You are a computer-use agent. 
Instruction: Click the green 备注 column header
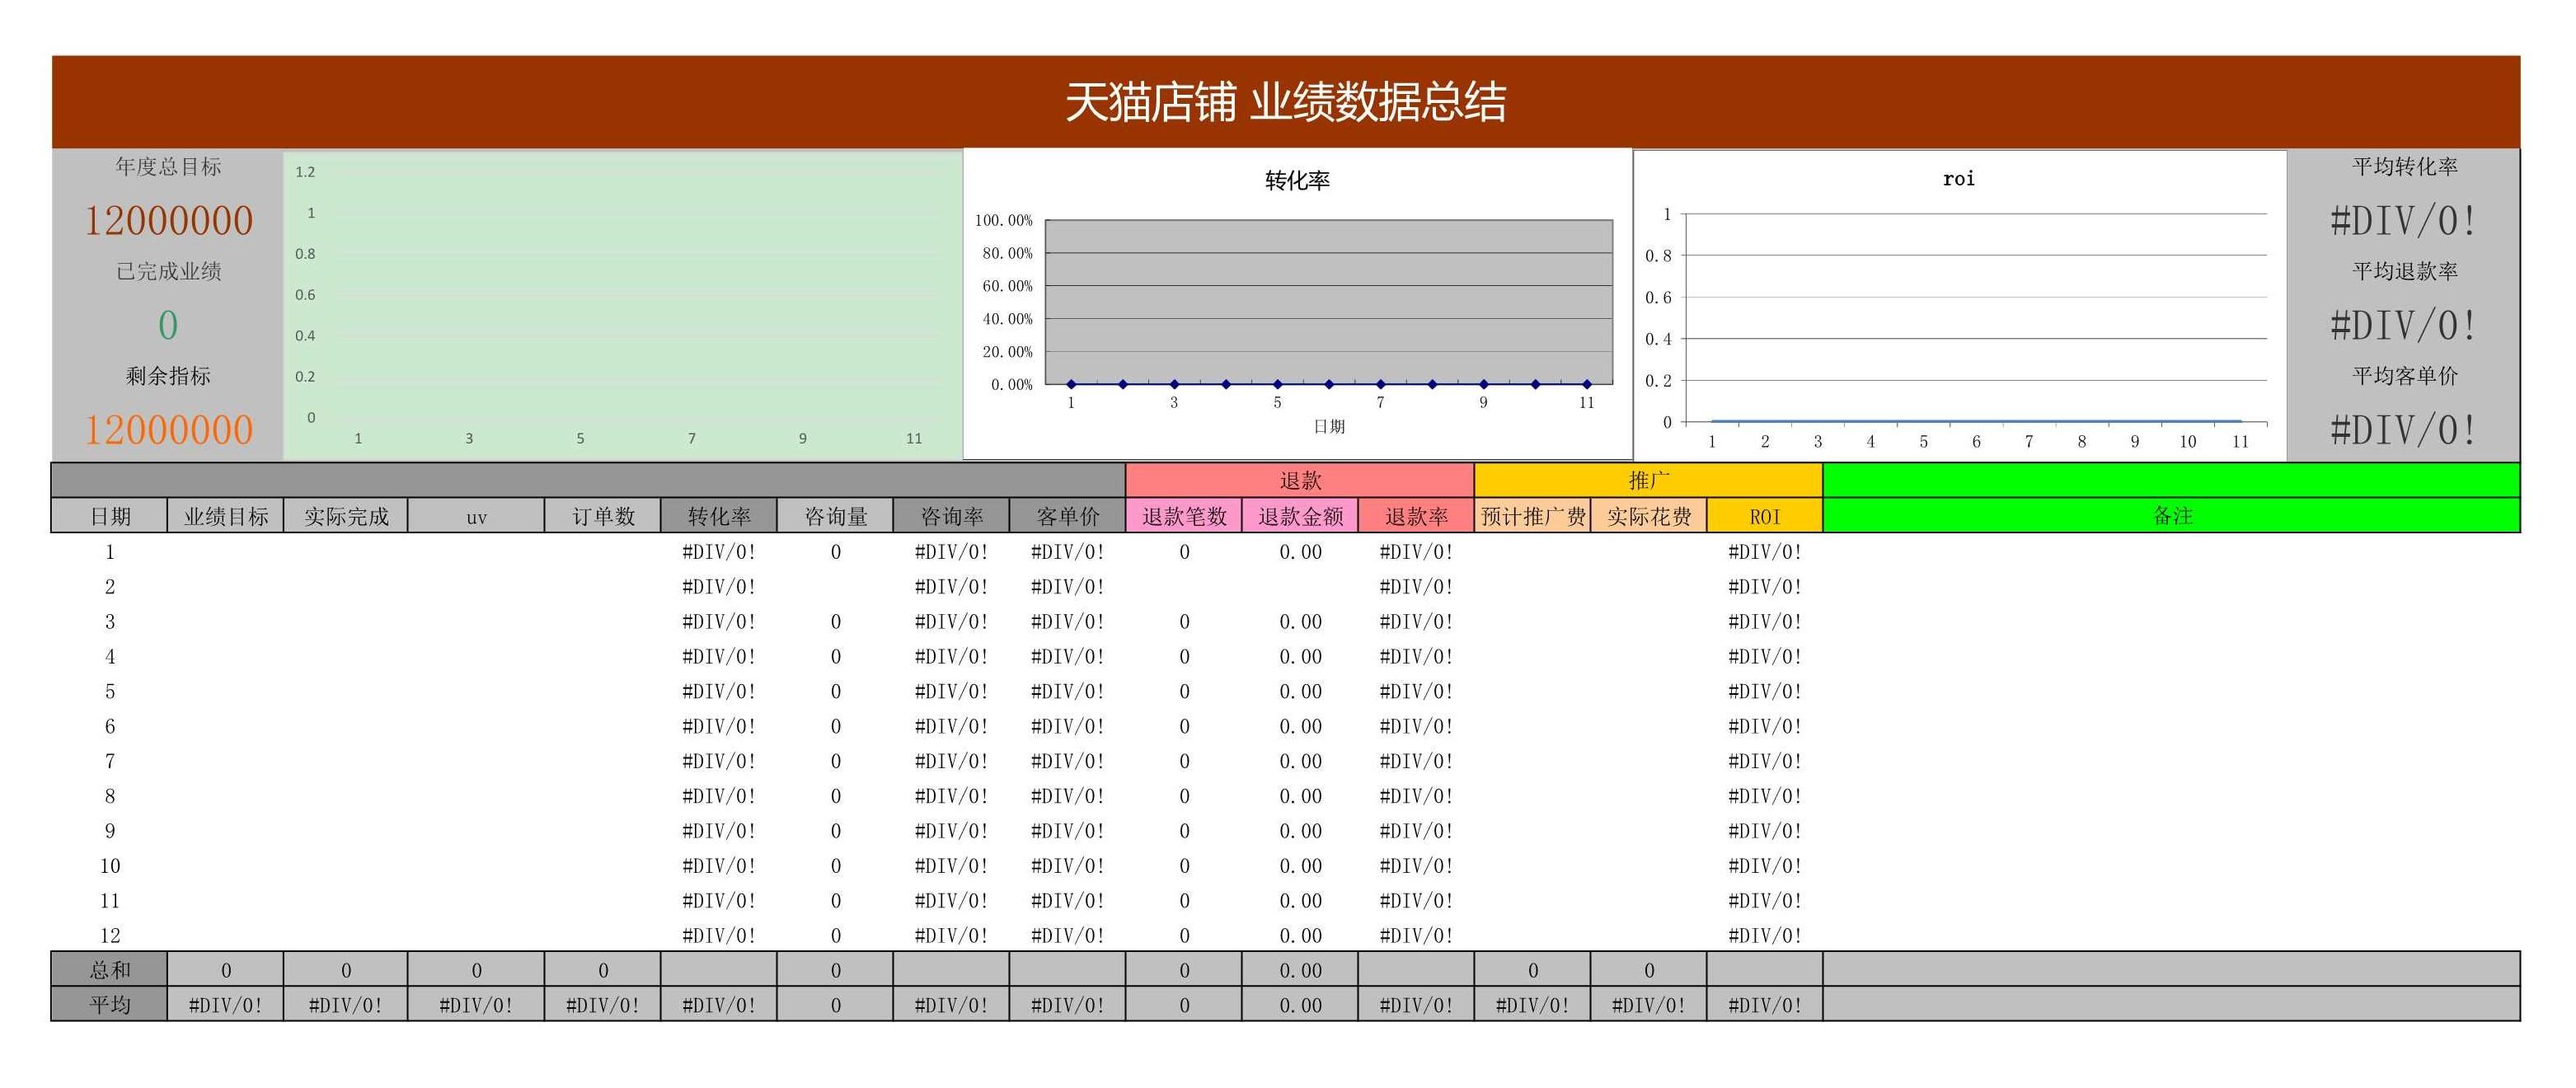2172,516
